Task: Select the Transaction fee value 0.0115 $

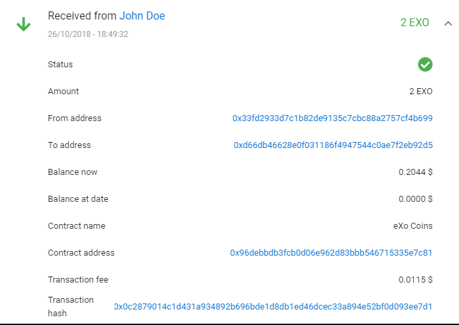Action: point(415,279)
